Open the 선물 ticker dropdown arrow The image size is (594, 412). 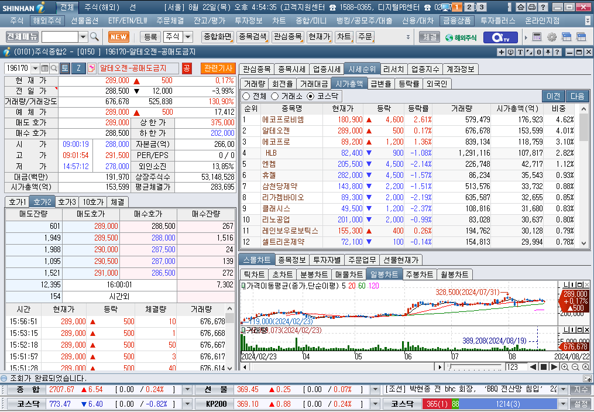click(375, 389)
